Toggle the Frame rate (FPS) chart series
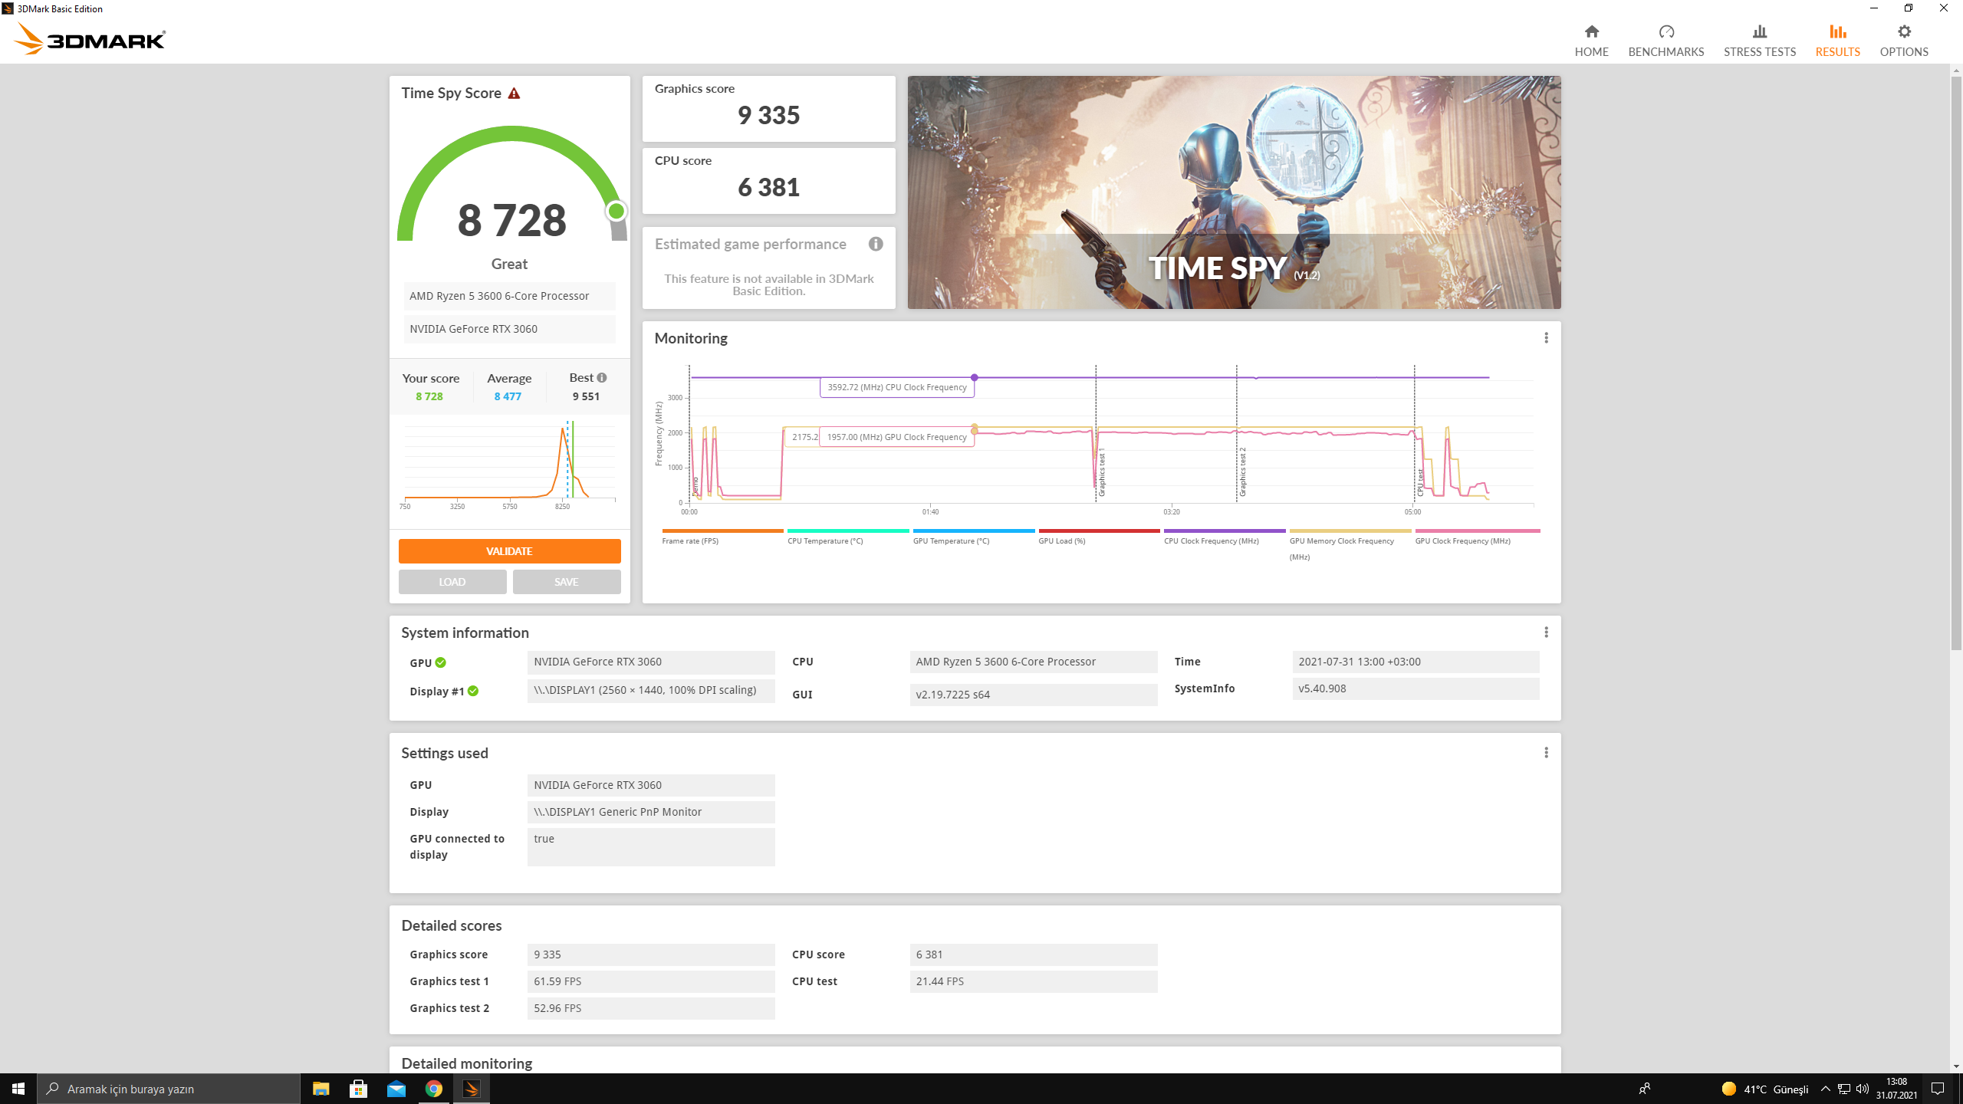 (690, 540)
